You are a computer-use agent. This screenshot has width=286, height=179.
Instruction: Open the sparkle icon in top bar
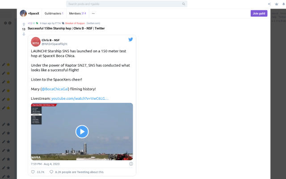[x=269, y=4]
